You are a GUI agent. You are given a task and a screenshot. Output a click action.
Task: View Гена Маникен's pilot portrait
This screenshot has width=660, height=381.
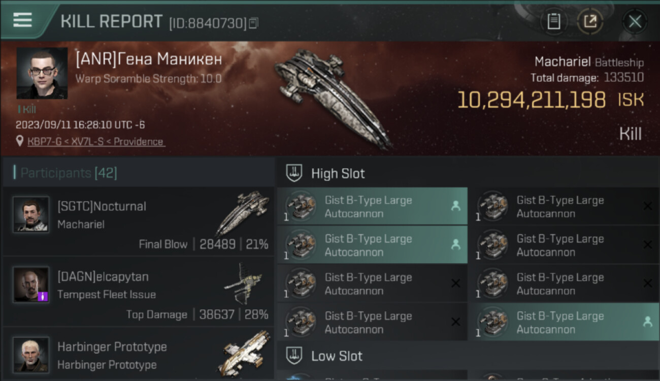coord(42,73)
